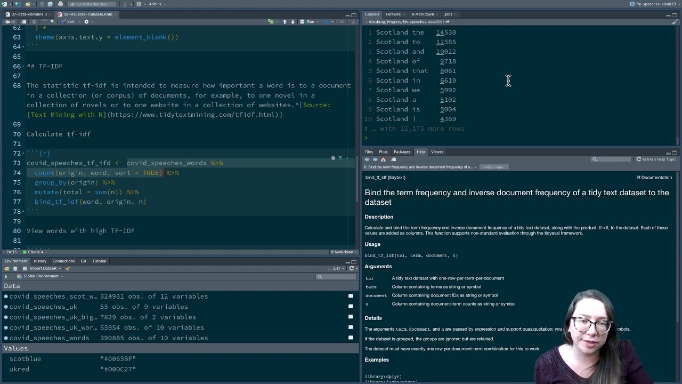Go back in the Help pane history
Image resolution: width=682 pixels, height=384 pixels.
click(367, 159)
